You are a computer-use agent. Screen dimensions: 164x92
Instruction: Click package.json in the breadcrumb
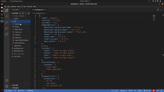click(x=40, y=13)
